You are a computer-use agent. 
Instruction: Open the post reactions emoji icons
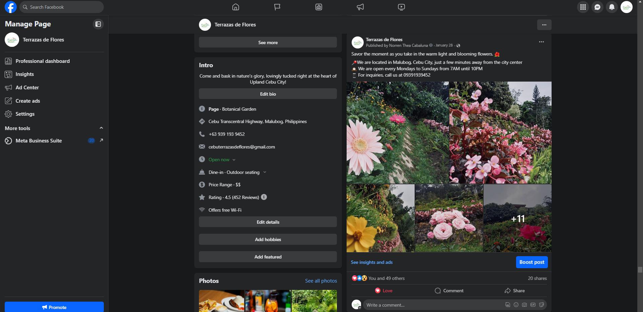[x=359, y=278]
